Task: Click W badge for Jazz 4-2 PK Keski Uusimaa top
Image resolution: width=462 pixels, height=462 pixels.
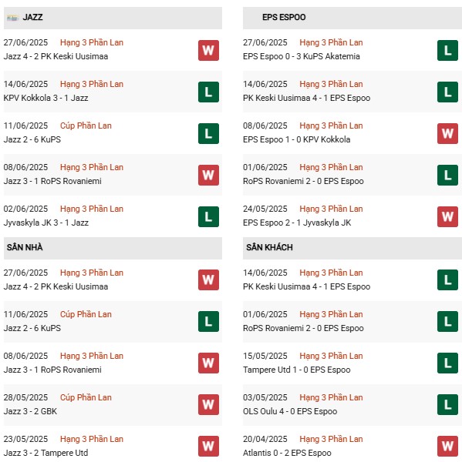Action: point(208,50)
